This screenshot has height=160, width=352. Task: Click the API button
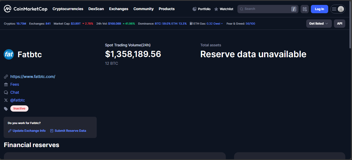[x=339, y=24]
